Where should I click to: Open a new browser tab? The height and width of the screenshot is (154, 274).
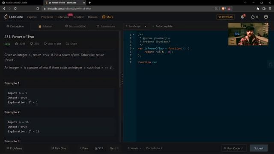(x=89, y=3)
